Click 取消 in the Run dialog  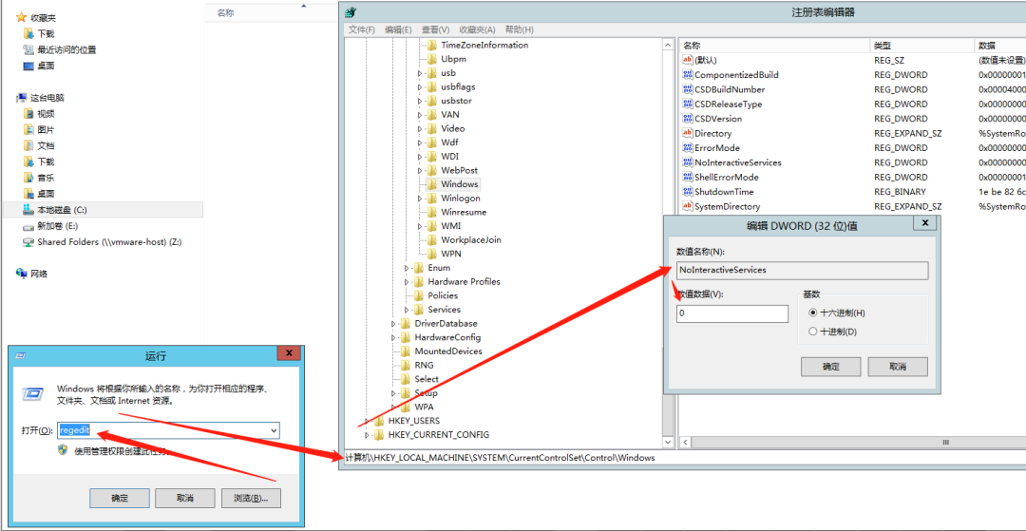coord(185,499)
